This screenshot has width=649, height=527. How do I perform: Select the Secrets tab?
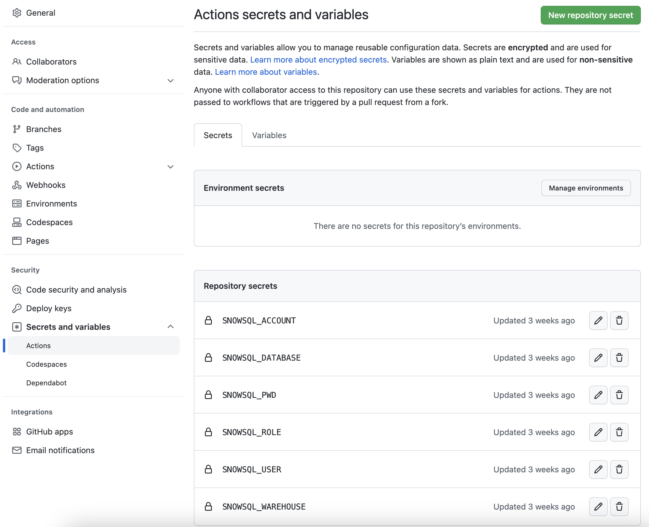217,135
